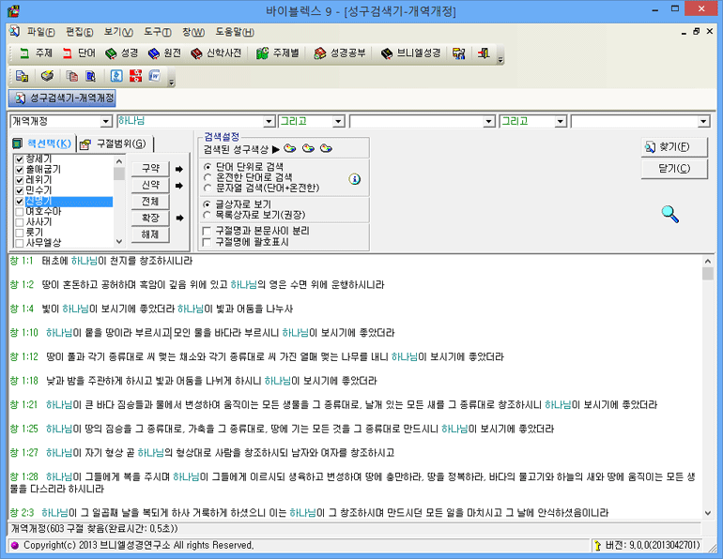Uncheck the 레위기 book checkbox
Image resolution: width=723 pixels, height=559 pixels.
click(20, 180)
